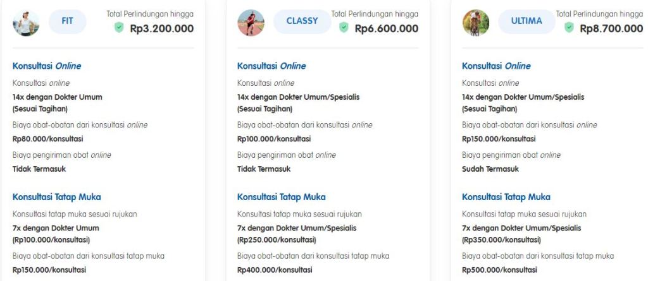The width and height of the screenshot is (648, 281).
Task: Select the CLASSY plan badge
Action: coord(302,21)
